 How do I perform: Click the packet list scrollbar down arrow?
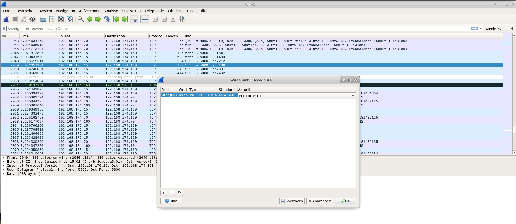(x=514, y=152)
